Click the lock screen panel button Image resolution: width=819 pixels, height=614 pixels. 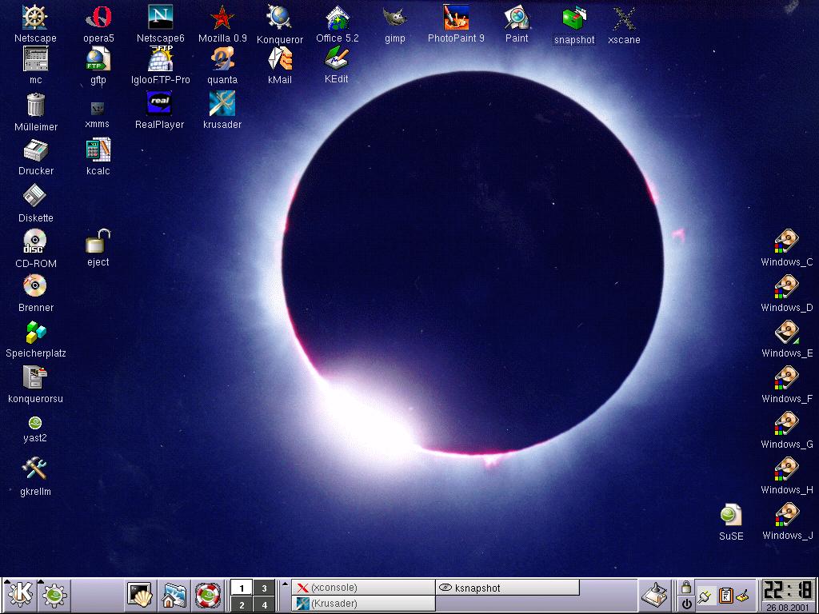685,588
